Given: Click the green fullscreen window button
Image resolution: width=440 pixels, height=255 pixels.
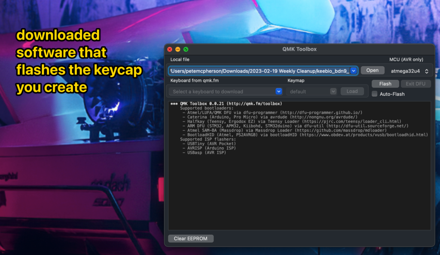Looking at the screenshot, I should point(186,49).
